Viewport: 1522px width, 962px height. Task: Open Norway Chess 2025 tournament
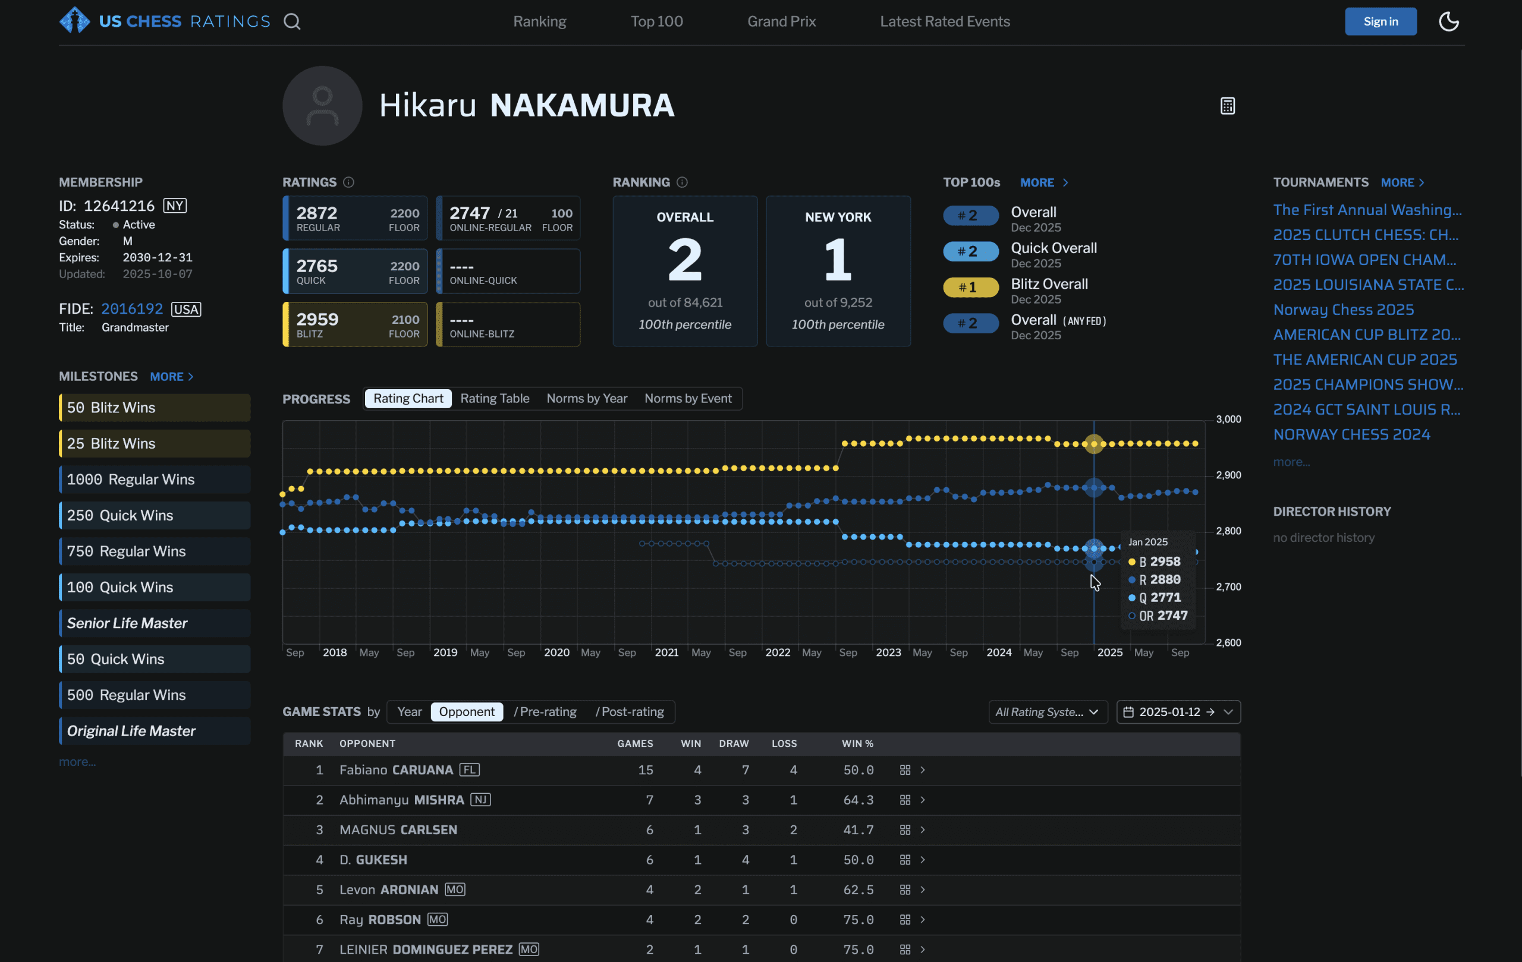(1342, 310)
